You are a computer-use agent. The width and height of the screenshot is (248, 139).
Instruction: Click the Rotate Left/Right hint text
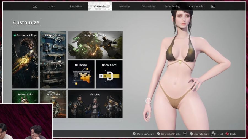(x=171, y=134)
